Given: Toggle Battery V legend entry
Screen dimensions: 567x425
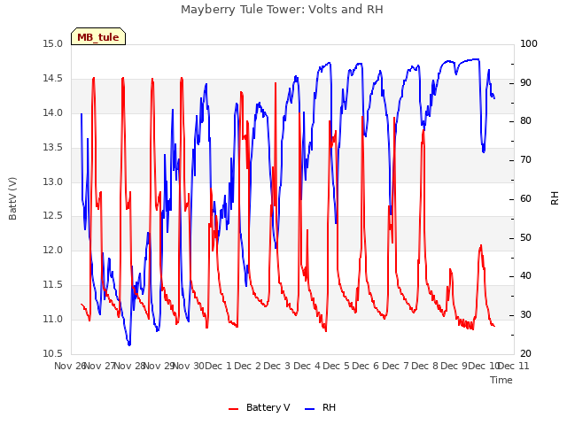Looking at the screenshot, I should (260, 407).
